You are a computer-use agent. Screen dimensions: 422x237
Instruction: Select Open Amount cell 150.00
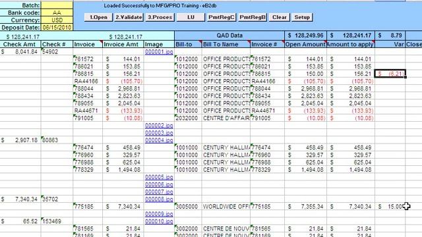(x=305, y=74)
